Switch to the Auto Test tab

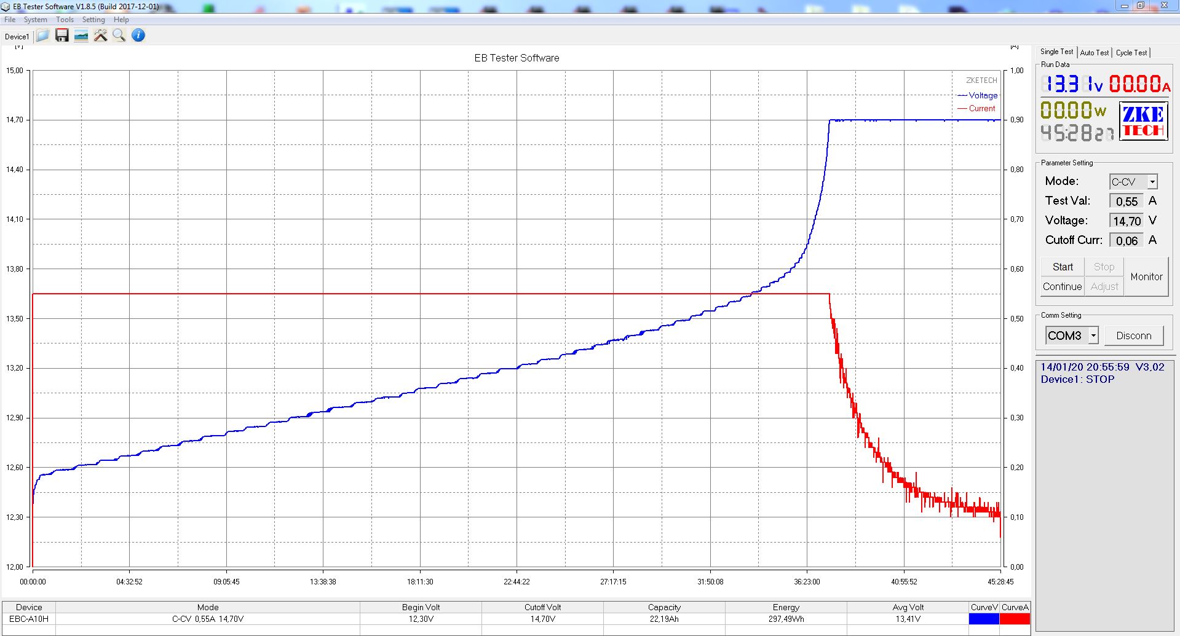(1094, 53)
